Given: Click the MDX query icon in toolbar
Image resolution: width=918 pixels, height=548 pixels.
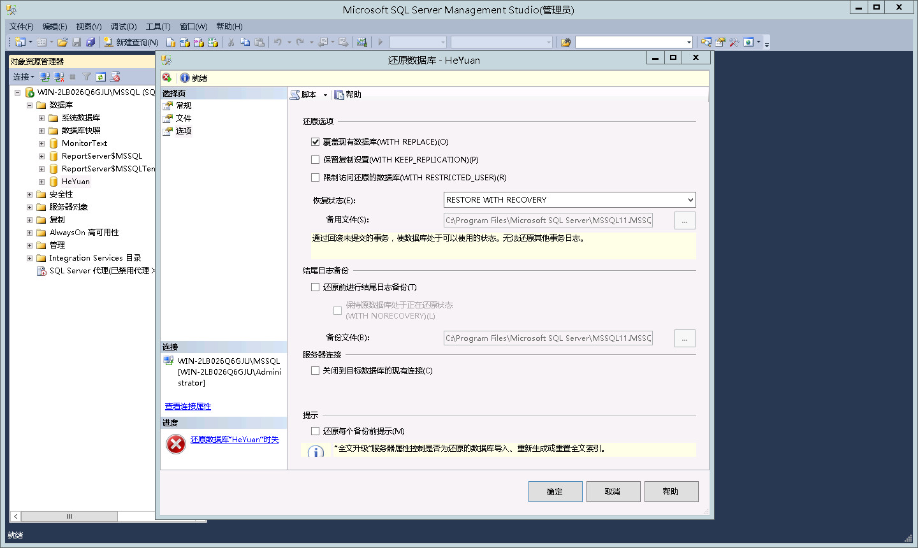Looking at the screenshot, I should 185,42.
